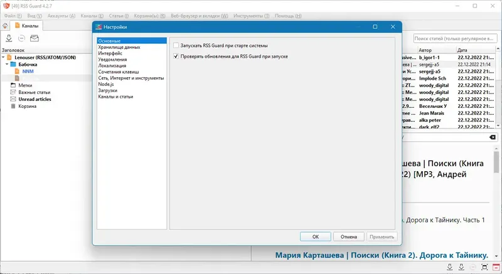
Task: Click the stop feed update icon in toolbar
Action: (21, 38)
